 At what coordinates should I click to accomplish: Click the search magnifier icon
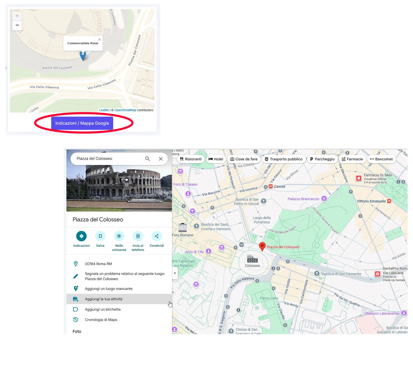148,159
